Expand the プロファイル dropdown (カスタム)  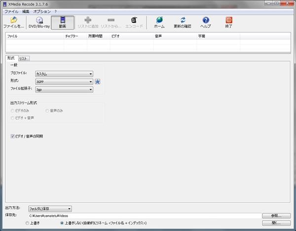[x=64, y=74]
